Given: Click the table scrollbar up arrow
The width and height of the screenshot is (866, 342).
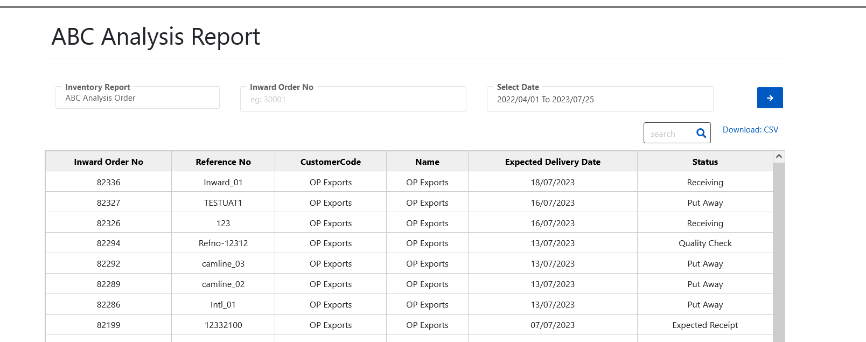Looking at the screenshot, I should tap(778, 157).
